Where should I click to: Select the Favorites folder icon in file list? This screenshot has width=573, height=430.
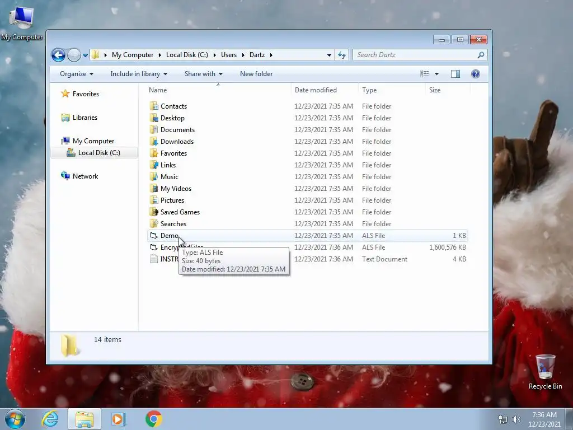click(154, 153)
